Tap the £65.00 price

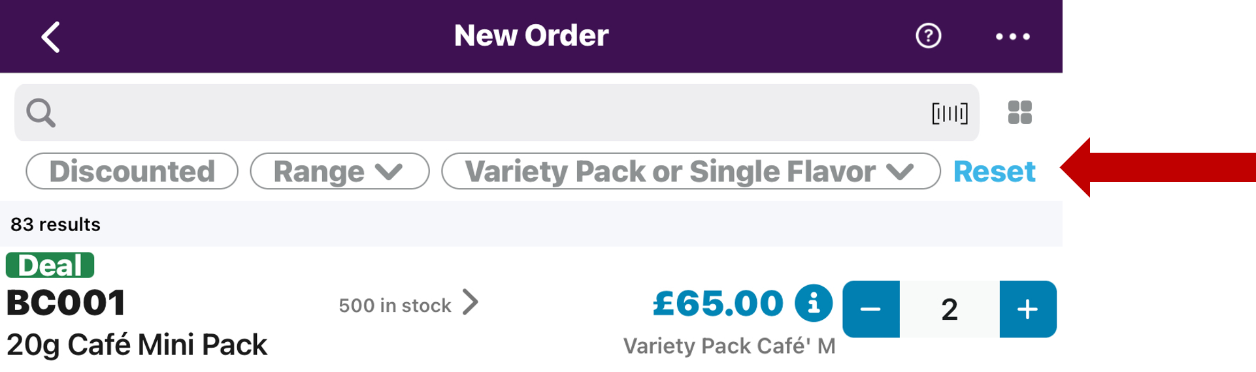[718, 303]
